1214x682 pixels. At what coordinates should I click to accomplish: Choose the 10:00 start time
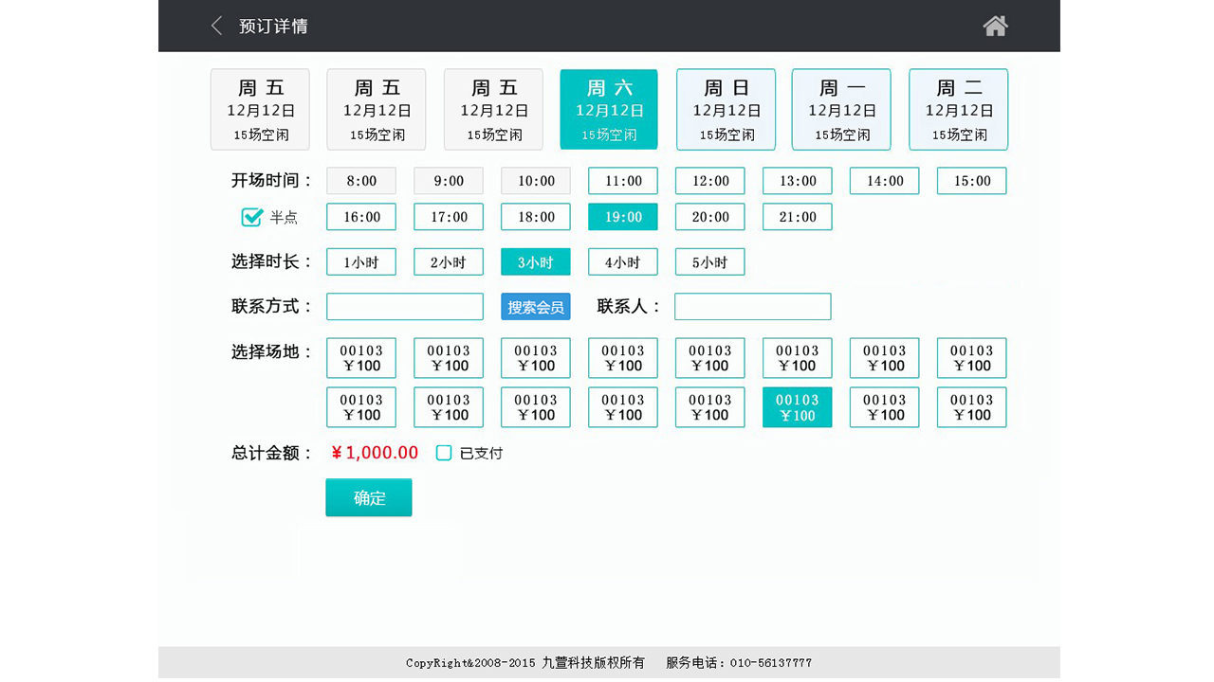click(536, 181)
